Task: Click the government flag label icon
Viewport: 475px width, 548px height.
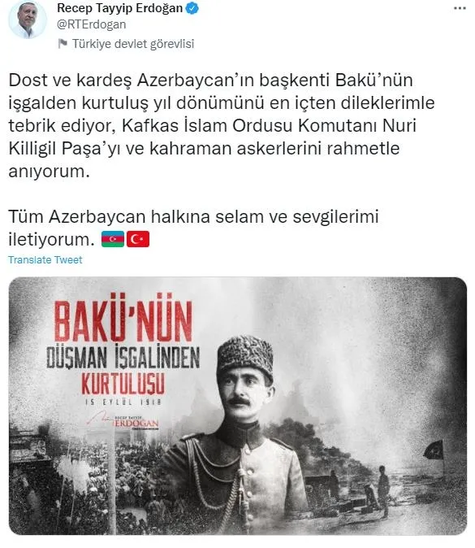Action: coord(63,44)
